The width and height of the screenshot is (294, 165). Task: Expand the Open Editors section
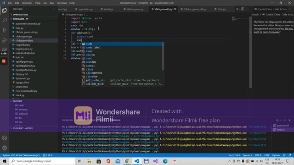pos(20,14)
